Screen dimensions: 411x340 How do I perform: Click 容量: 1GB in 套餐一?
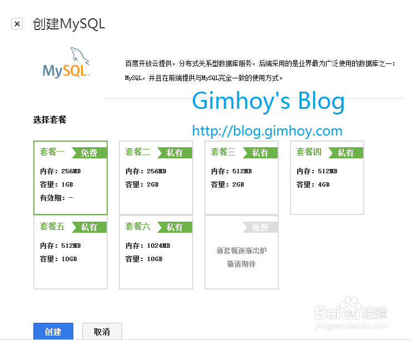point(56,184)
